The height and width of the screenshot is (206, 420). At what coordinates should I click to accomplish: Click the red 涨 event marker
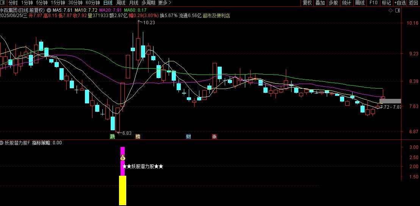point(214,137)
